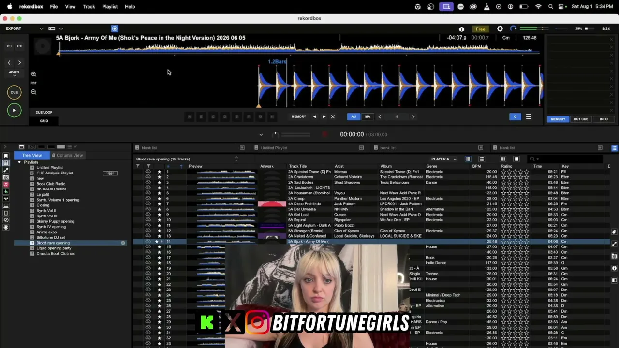Screen dimensions: 619x348
Task: Open the hamburger menu beside quantize
Action: click(529, 116)
